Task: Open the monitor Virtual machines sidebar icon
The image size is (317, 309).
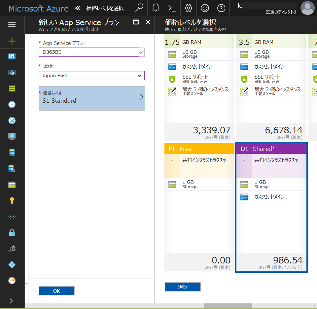Action: pyautogui.click(x=12, y=137)
